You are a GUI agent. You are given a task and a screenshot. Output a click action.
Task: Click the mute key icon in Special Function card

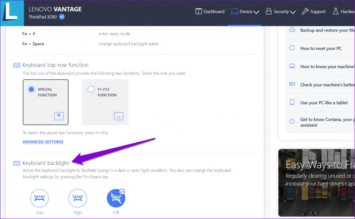click(59, 116)
